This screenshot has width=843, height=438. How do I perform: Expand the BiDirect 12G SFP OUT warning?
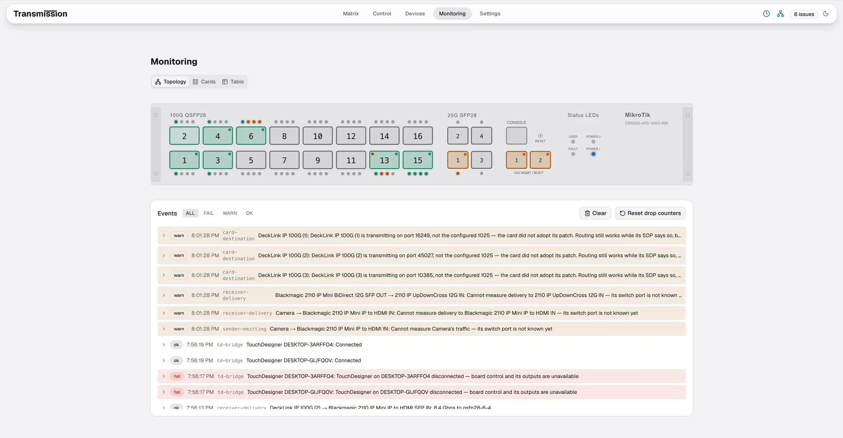point(164,295)
